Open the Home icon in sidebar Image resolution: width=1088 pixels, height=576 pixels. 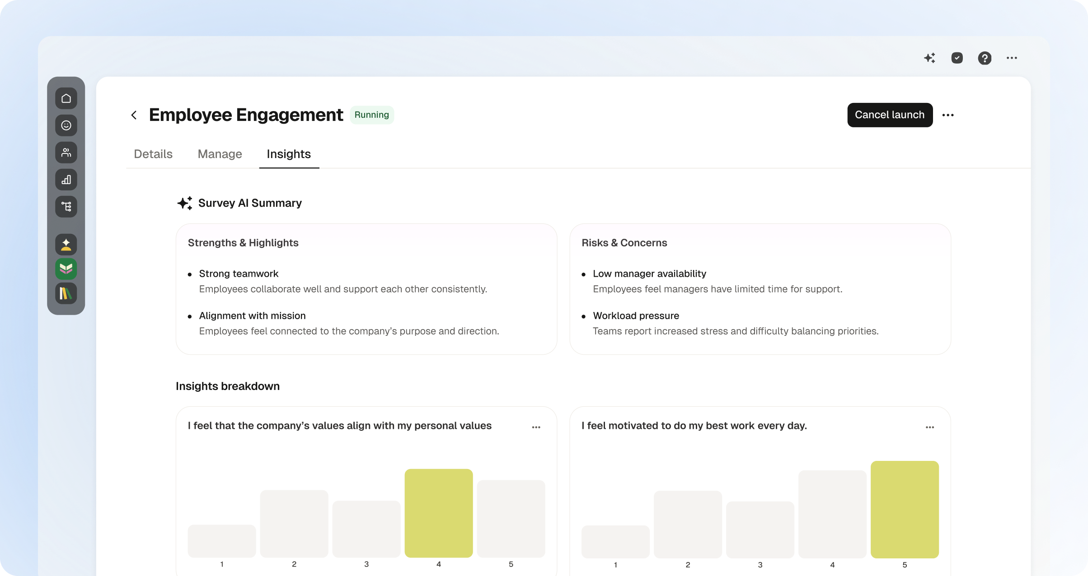66,98
